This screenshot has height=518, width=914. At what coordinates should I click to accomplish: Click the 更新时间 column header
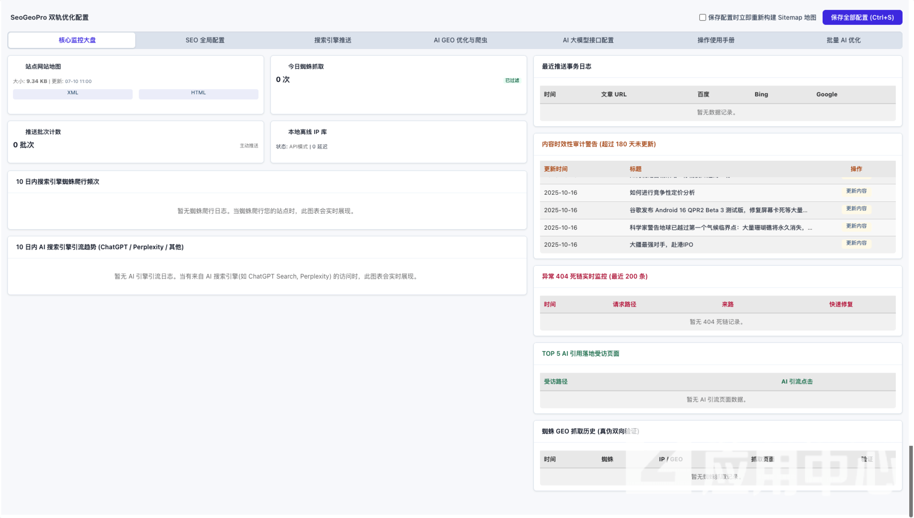556,169
